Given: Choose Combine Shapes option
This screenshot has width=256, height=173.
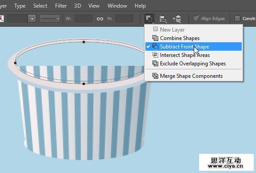Looking at the screenshot, I should click(193, 38).
